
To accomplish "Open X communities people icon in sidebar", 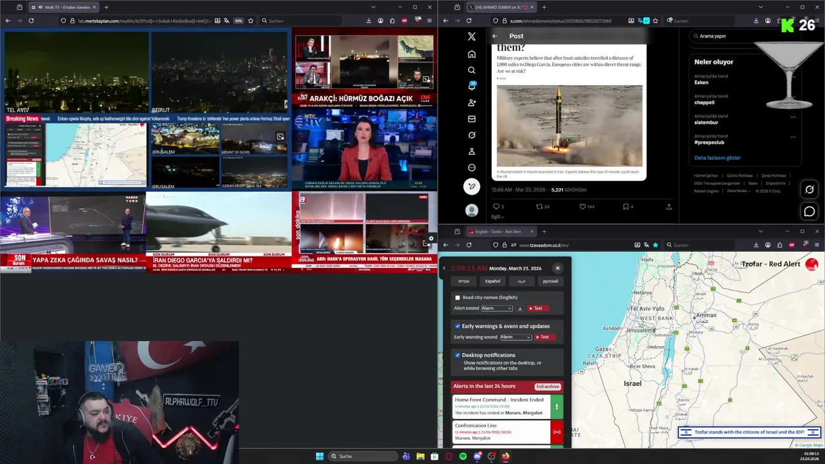I will click(x=472, y=102).
